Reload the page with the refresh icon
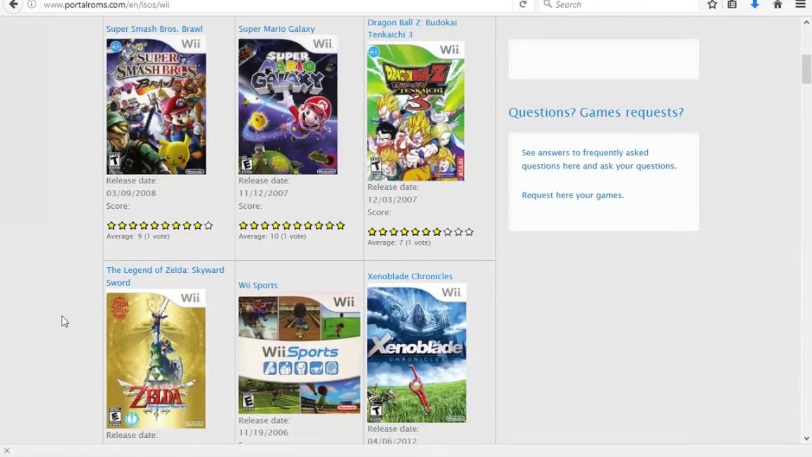812x457 pixels. coord(523,4)
